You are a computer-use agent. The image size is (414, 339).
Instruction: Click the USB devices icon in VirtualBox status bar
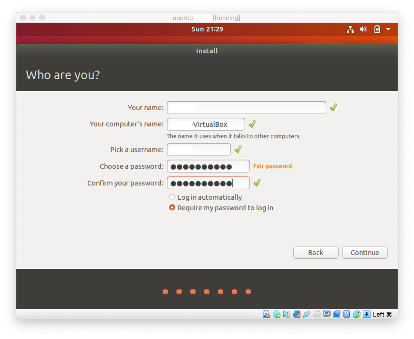coord(307,314)
